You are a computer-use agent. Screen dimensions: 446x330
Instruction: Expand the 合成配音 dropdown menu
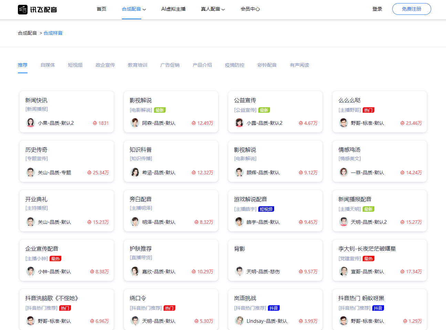click(x=134, y=9)
